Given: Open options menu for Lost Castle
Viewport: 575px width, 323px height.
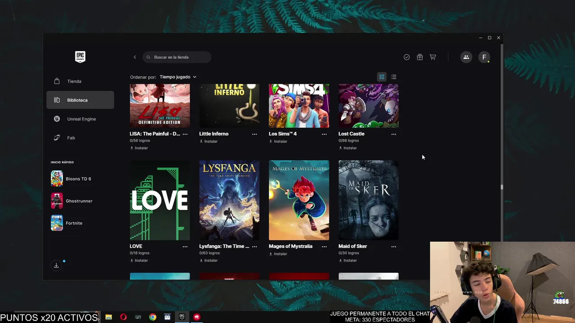Looking at the screenshot, I should point(394,134).
